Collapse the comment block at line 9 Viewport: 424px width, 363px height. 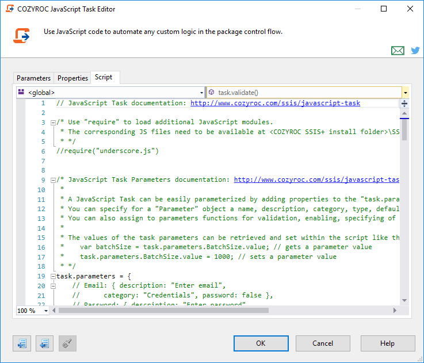53,180
